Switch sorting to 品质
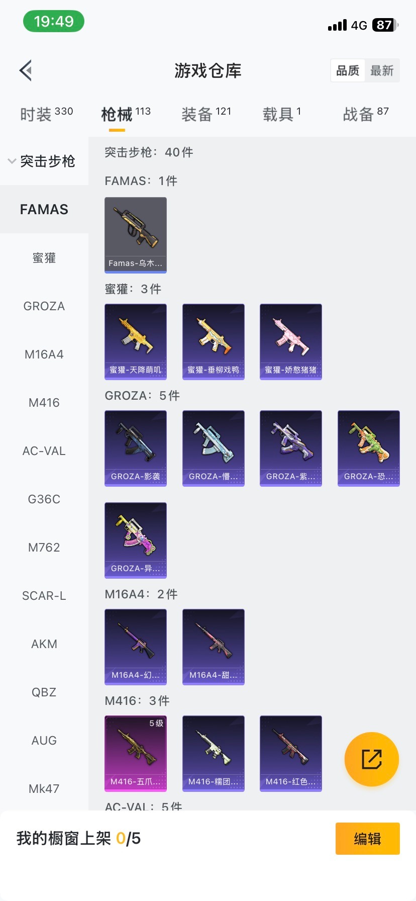This screenshot has width=416, height=901. [x=348, y=70]
